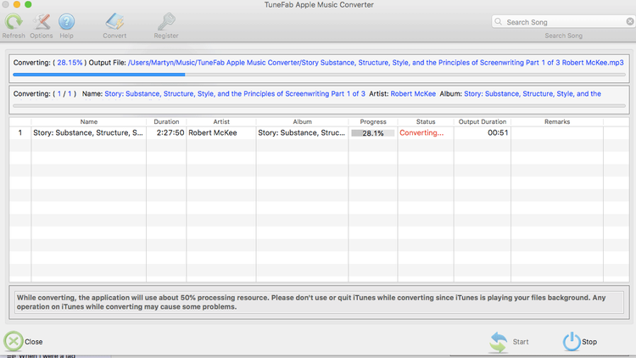This screenshot has height=358, width=636.
Task: Click the 28.15% percentage text
Action: [70, 63]
